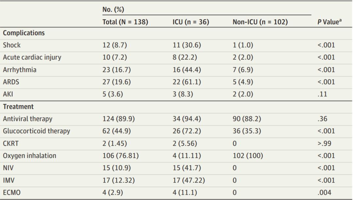353x200 pixels.
Task: Select the Acute cardiac injury row label
Action: tap(32, 57)
